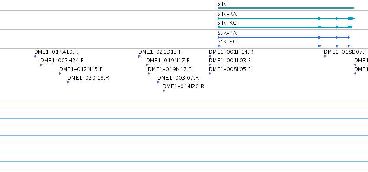Select the Stlk-RA transcript label
The height and width of the screenshot is (172, 368).
point(227,14)
